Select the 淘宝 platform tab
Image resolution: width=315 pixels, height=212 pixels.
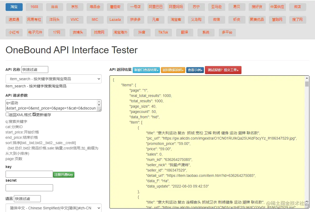[14, 7]
